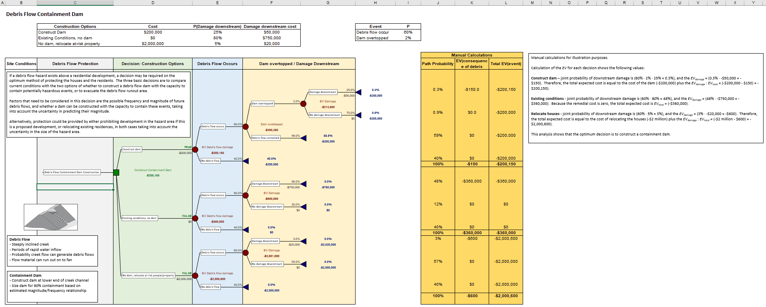The height and width of the screenshot is (307, 766).
Task: Select the dam illustration image
Action: [x=51, y=217]
